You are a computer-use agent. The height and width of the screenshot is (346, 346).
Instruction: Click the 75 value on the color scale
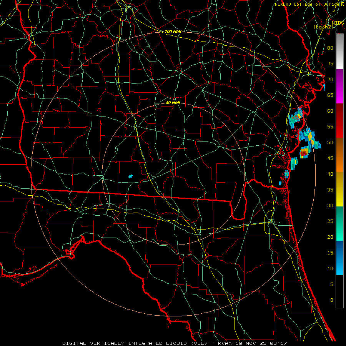pos(330,63)
